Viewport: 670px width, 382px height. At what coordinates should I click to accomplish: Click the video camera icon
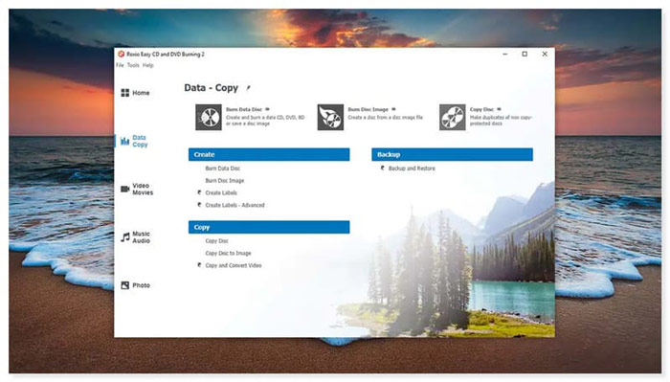click(x=124, y=189)
